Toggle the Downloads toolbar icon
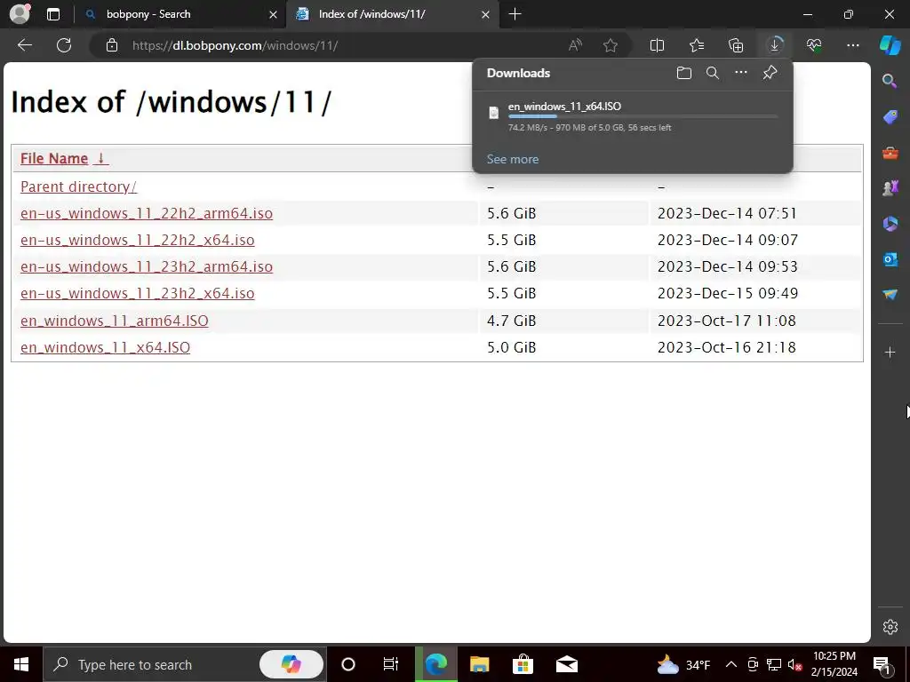This screenshot has height=682, width=910. (x=775, y=45)
